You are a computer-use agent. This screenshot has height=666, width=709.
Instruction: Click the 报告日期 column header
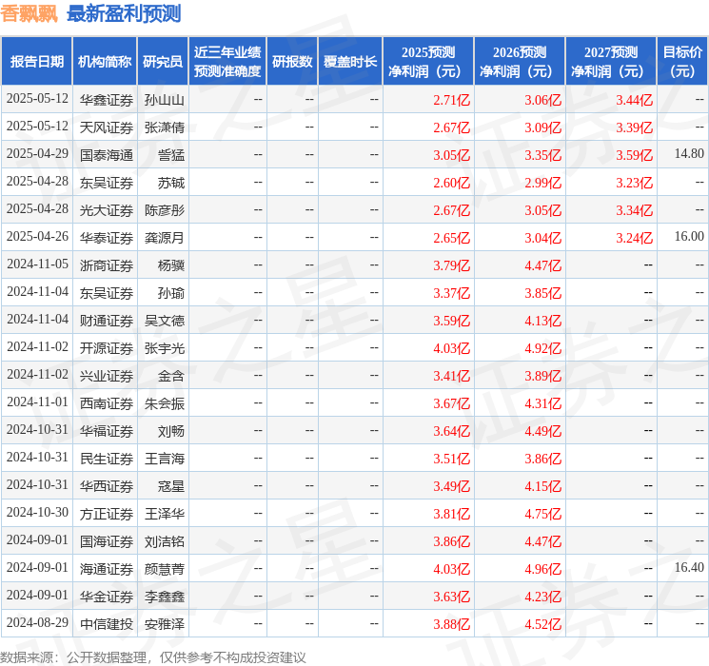tap(36, 62)
